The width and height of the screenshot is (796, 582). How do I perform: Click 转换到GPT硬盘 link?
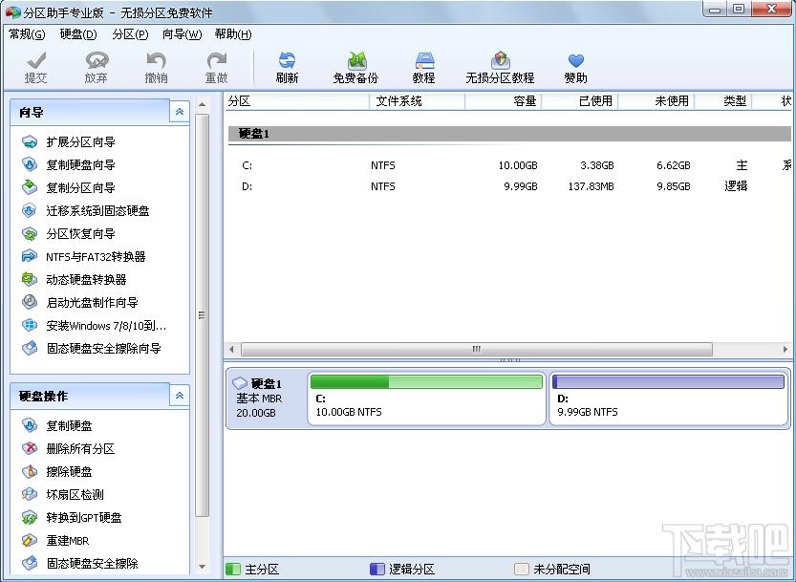pyautogui.click(x=84, y=518)
